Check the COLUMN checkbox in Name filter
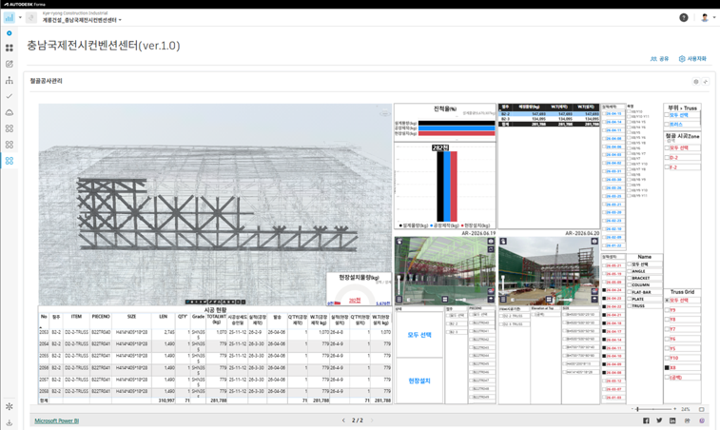 630,284
